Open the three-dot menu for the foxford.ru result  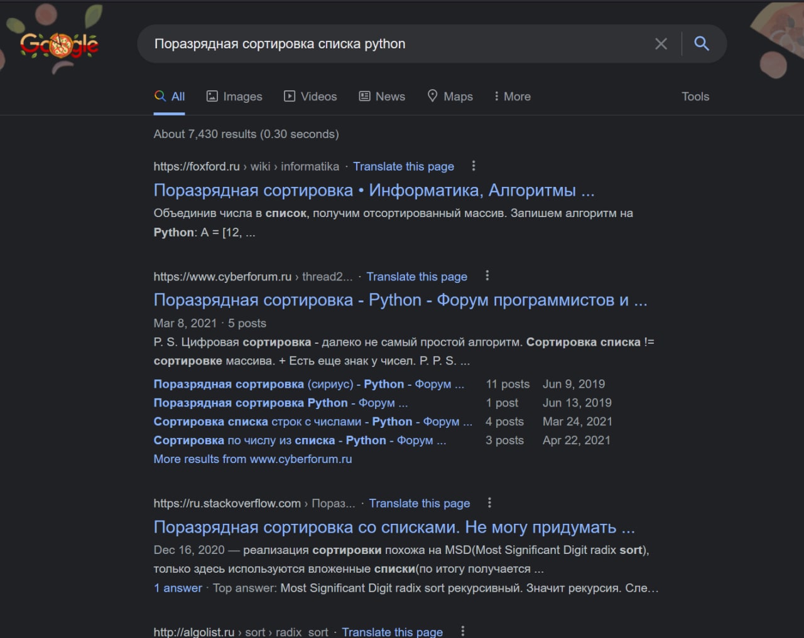pyautogui.click(x=474, y=166)
